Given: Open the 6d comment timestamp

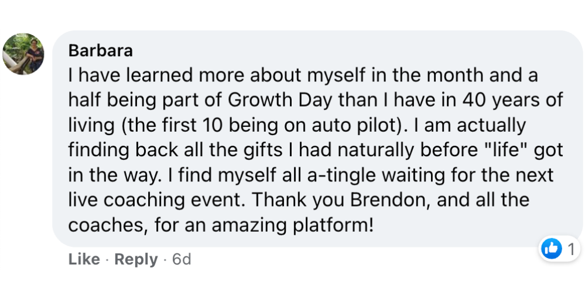Looking at the screenshot, I should coord(182,259).
